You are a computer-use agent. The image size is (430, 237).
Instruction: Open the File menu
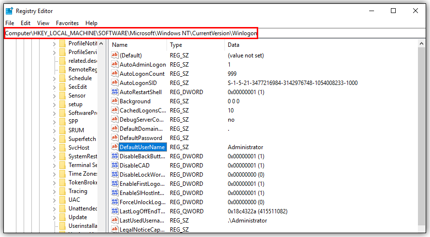(x=10, y=23)
